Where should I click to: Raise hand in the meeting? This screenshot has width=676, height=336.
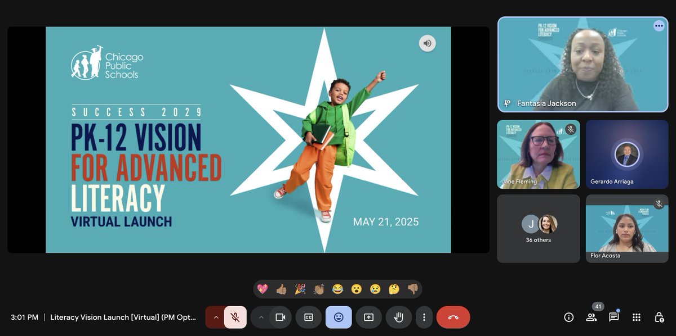(x=398, y=317)
